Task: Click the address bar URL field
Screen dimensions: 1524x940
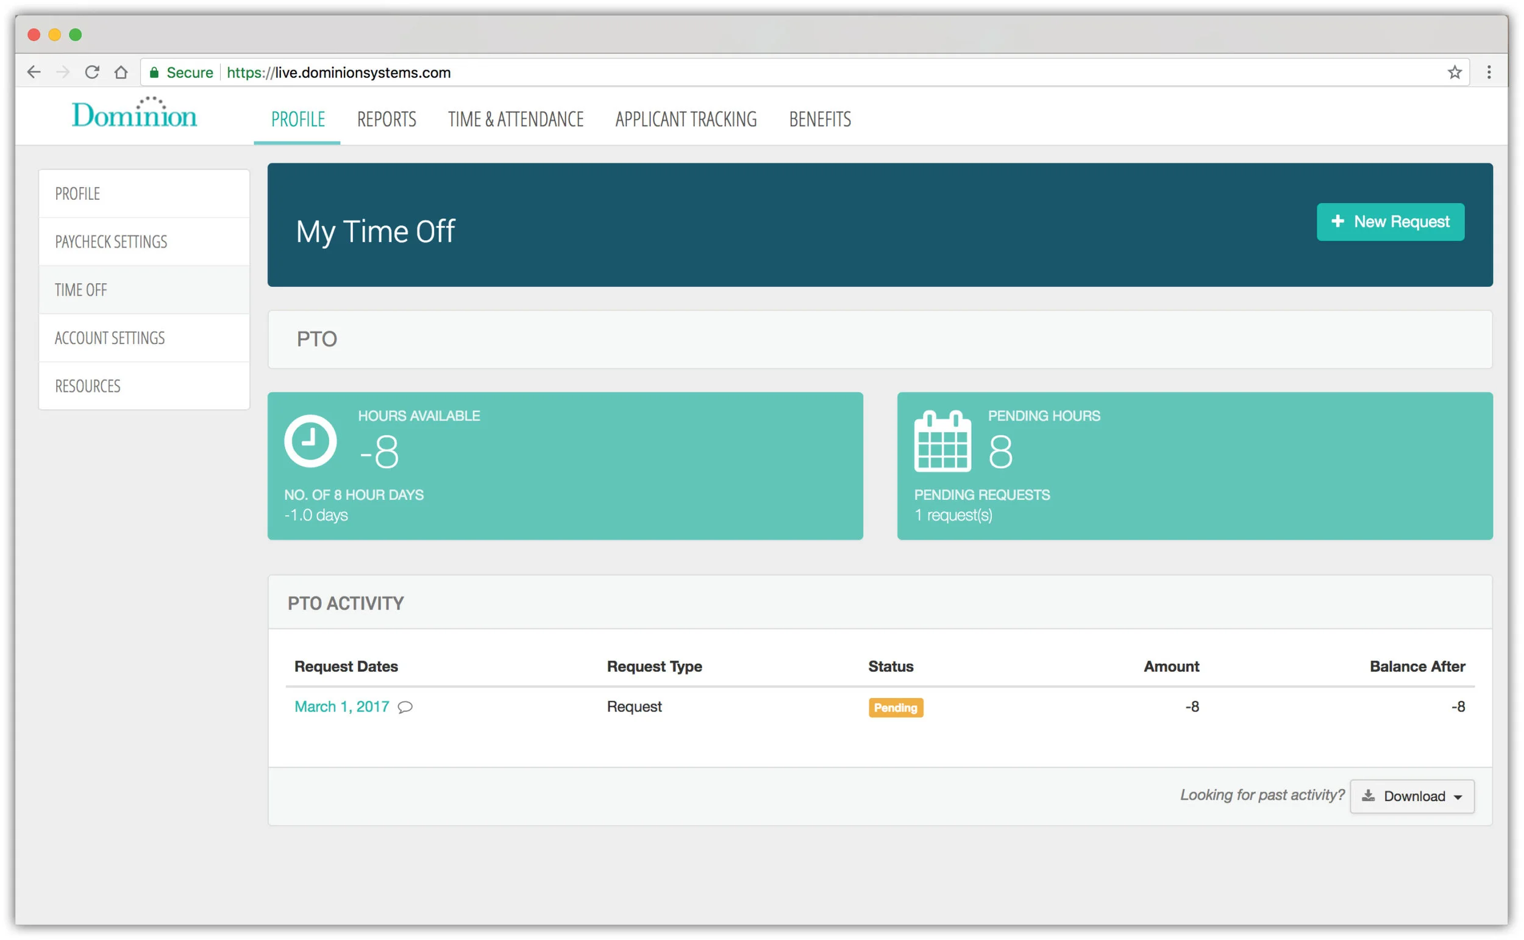Action: pyautogui.click(x=805, y=72)
